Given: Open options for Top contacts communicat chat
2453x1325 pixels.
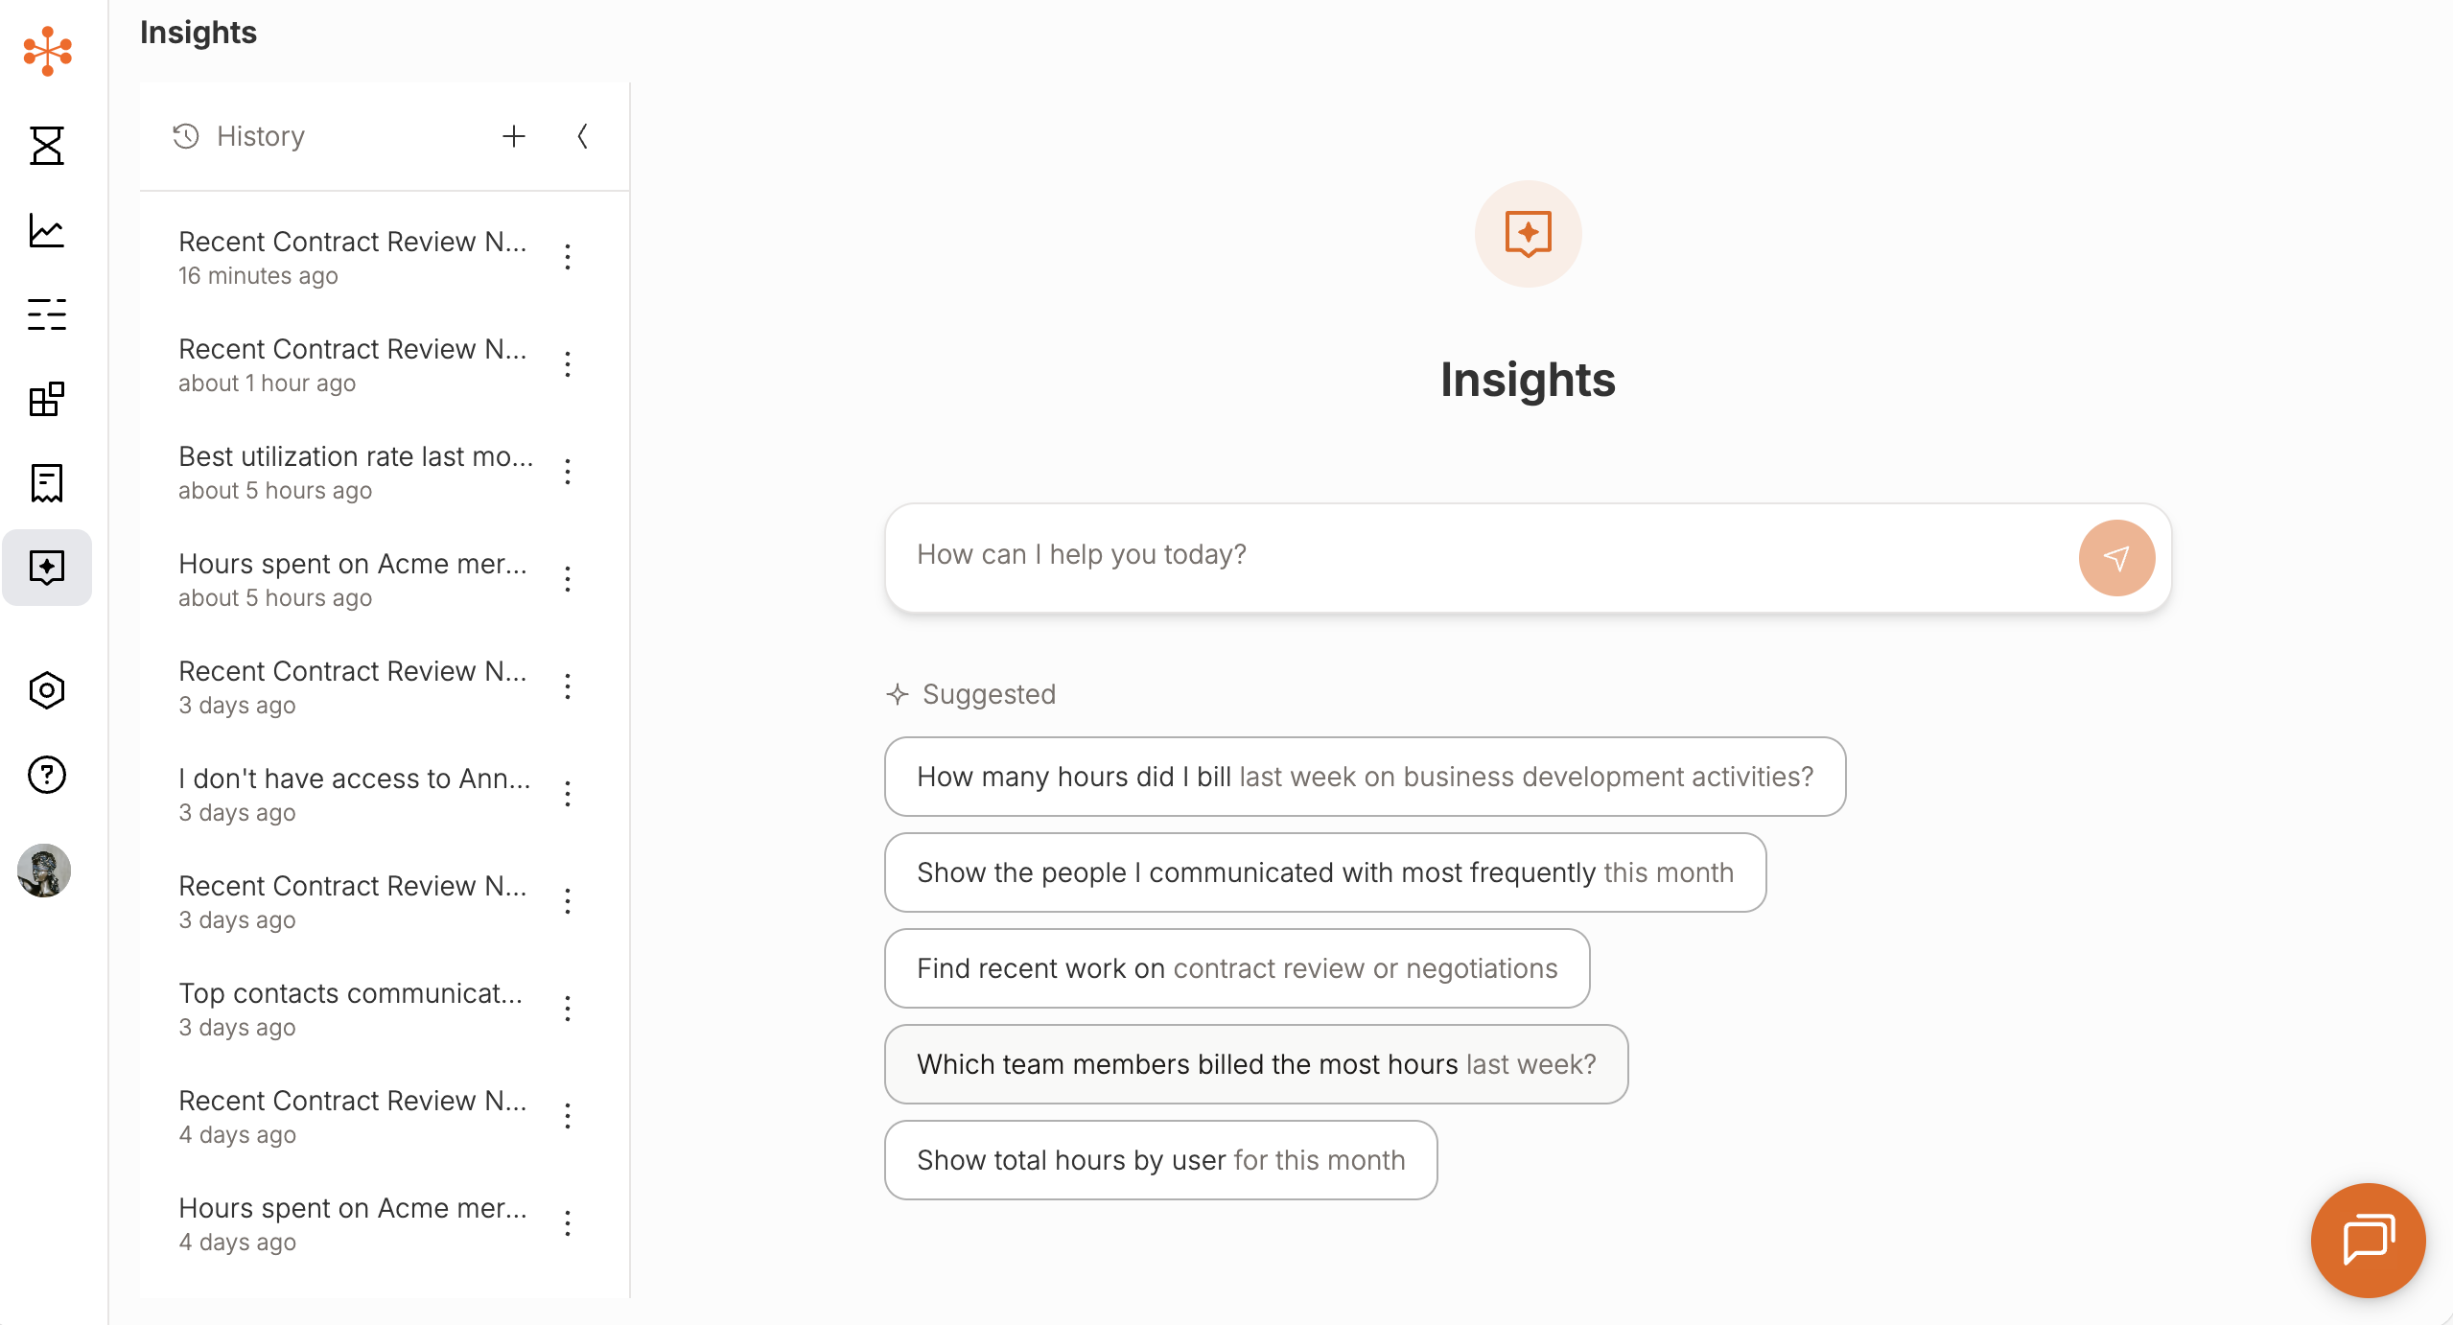Looking at the screenshot, I should [x=568, y=1009].
